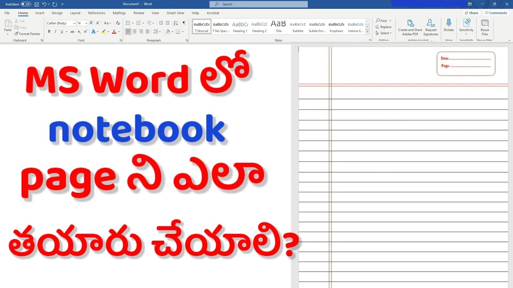The height and width of the screenshot is (288, 513).
Task: Switch to the Layout tab
Action: tap(75, 13)
